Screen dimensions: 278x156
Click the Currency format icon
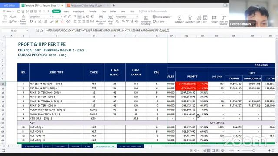coord(118,21)
